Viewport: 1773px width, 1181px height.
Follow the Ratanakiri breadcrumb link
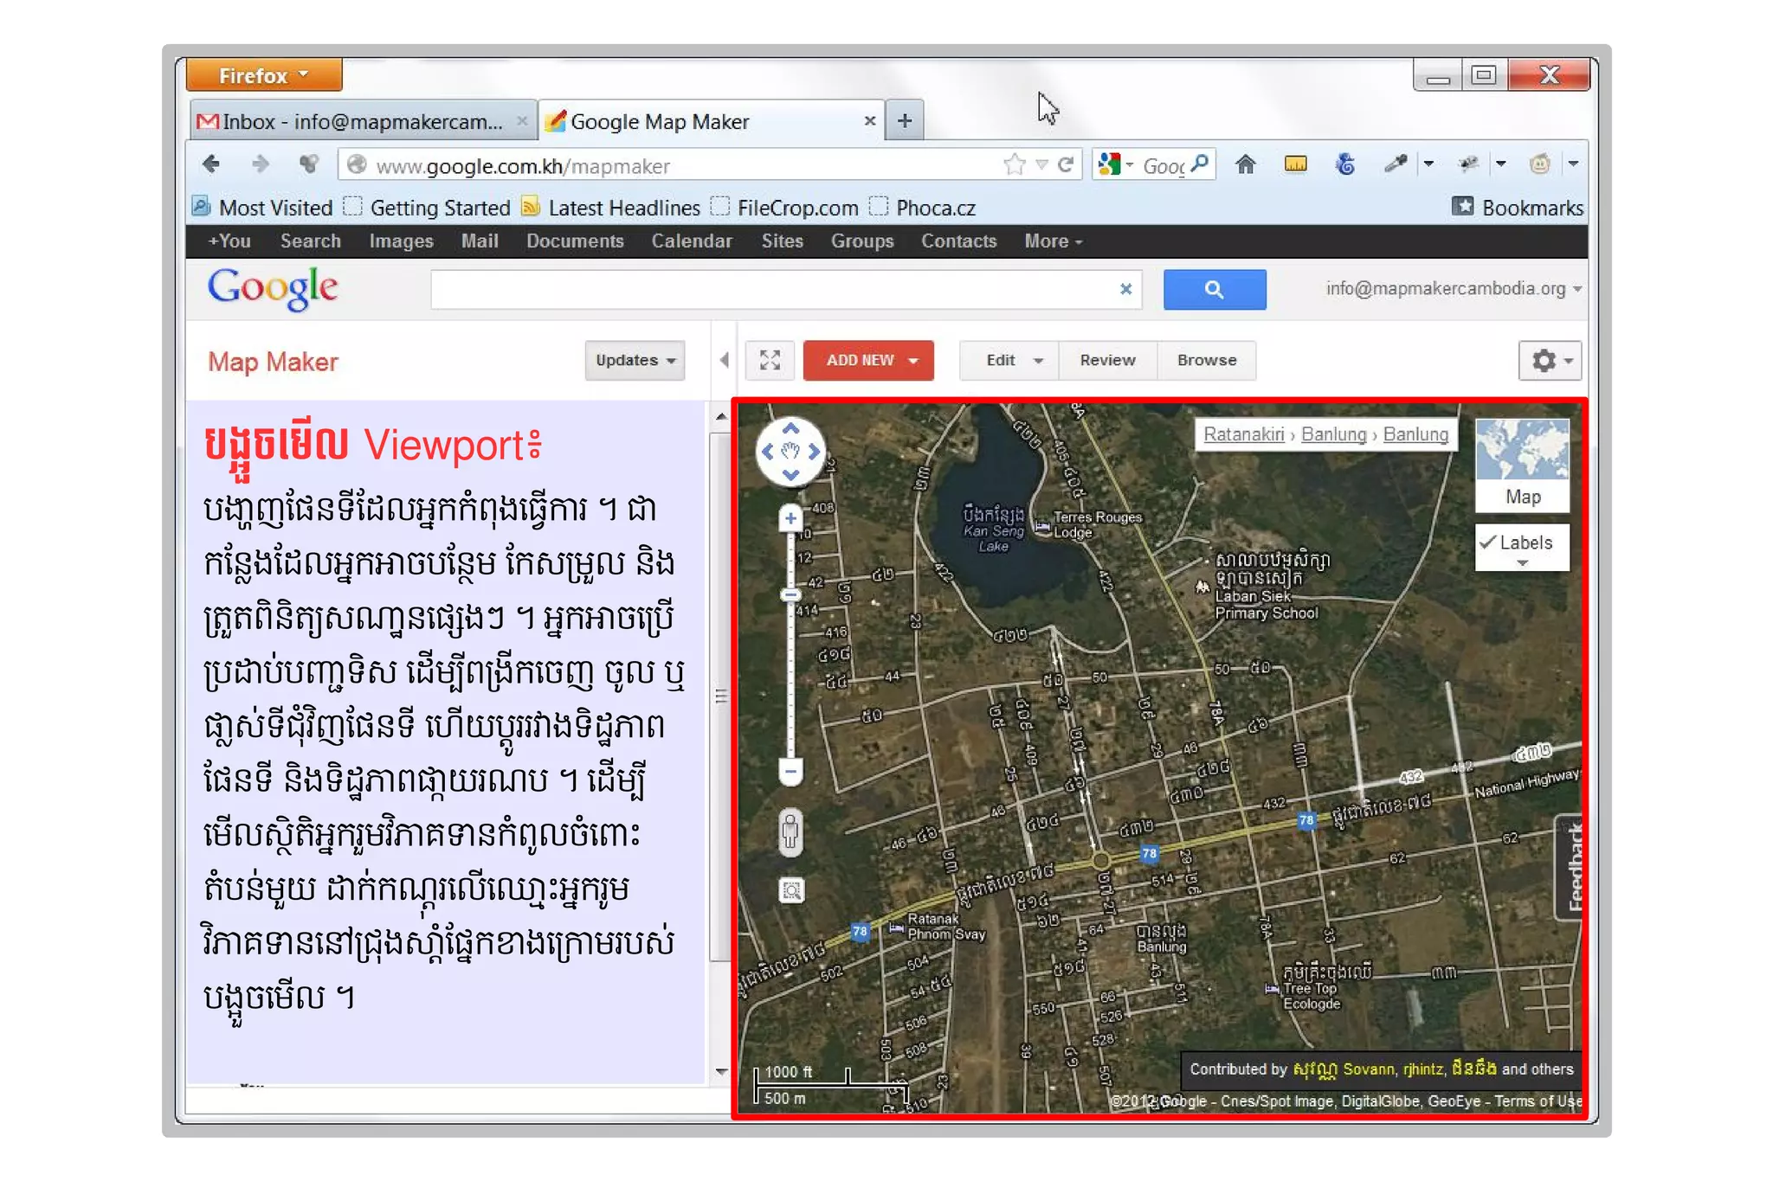point(1243,434)
